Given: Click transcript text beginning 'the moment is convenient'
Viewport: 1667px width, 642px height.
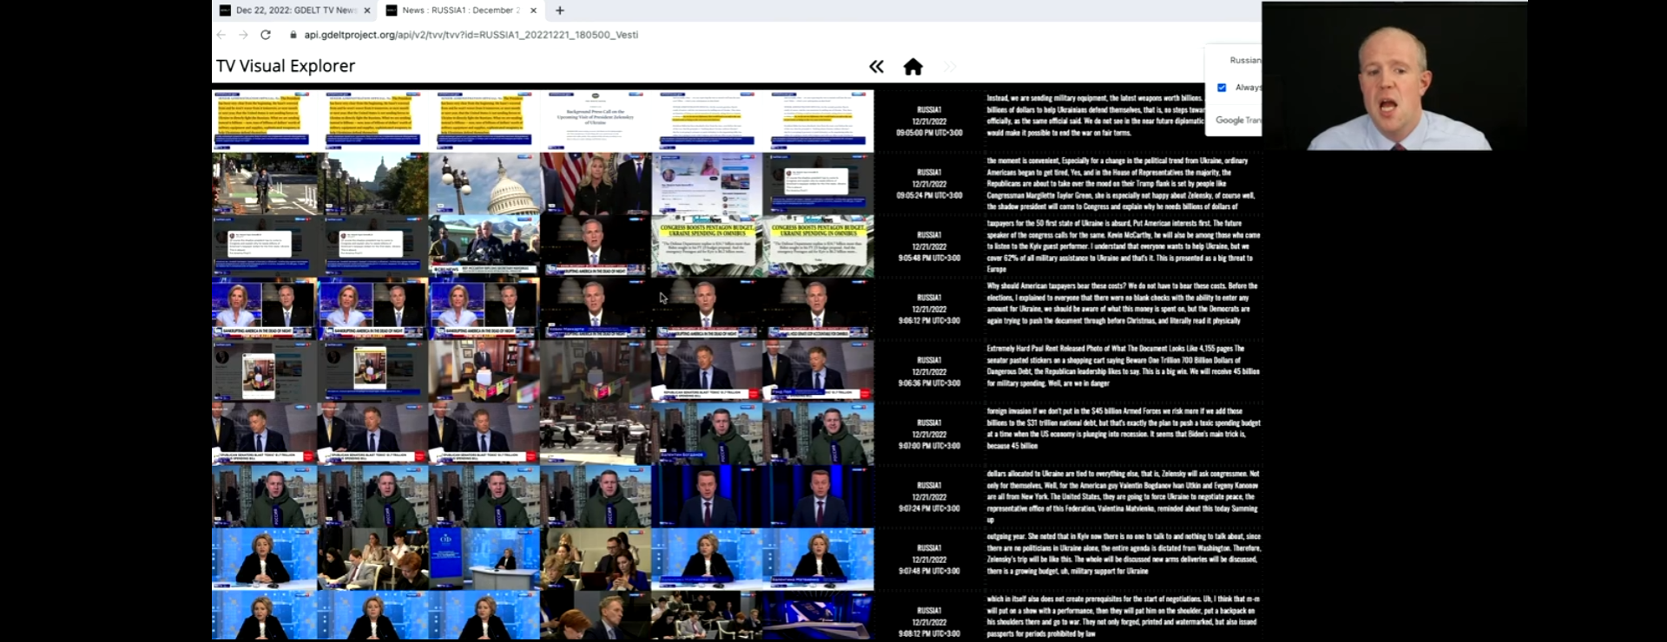Looking at the screenshot, I should coord(1122,184).
